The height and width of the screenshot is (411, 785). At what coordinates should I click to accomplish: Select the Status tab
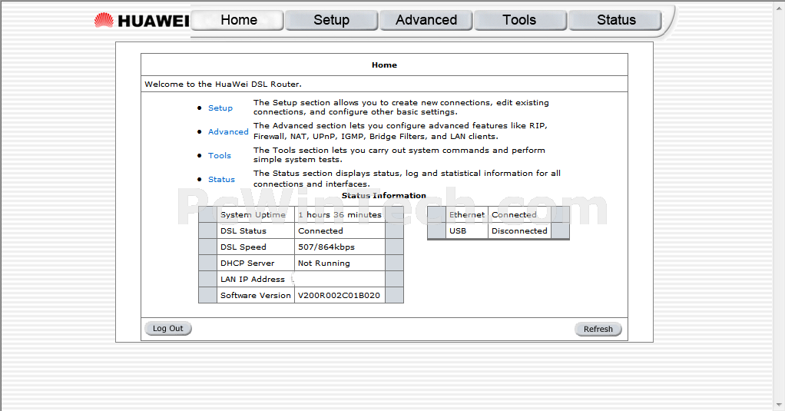[x=615, y=20]
